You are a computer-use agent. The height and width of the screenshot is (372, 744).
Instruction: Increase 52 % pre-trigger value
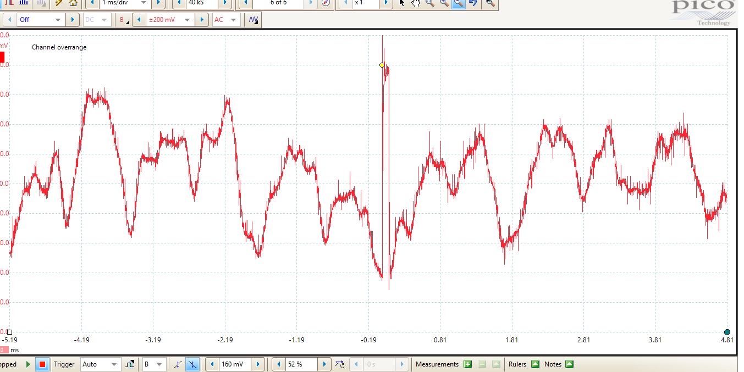pos(325,364)
